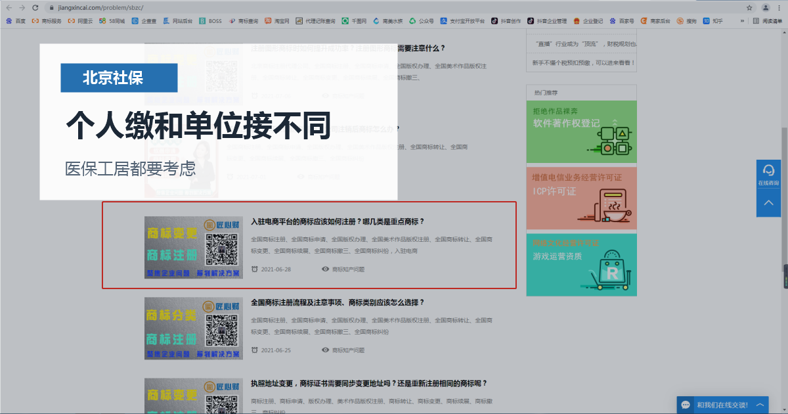Click the 在线咨询 headset widget
Screen dimensions: 788x414
click(768, 175)
